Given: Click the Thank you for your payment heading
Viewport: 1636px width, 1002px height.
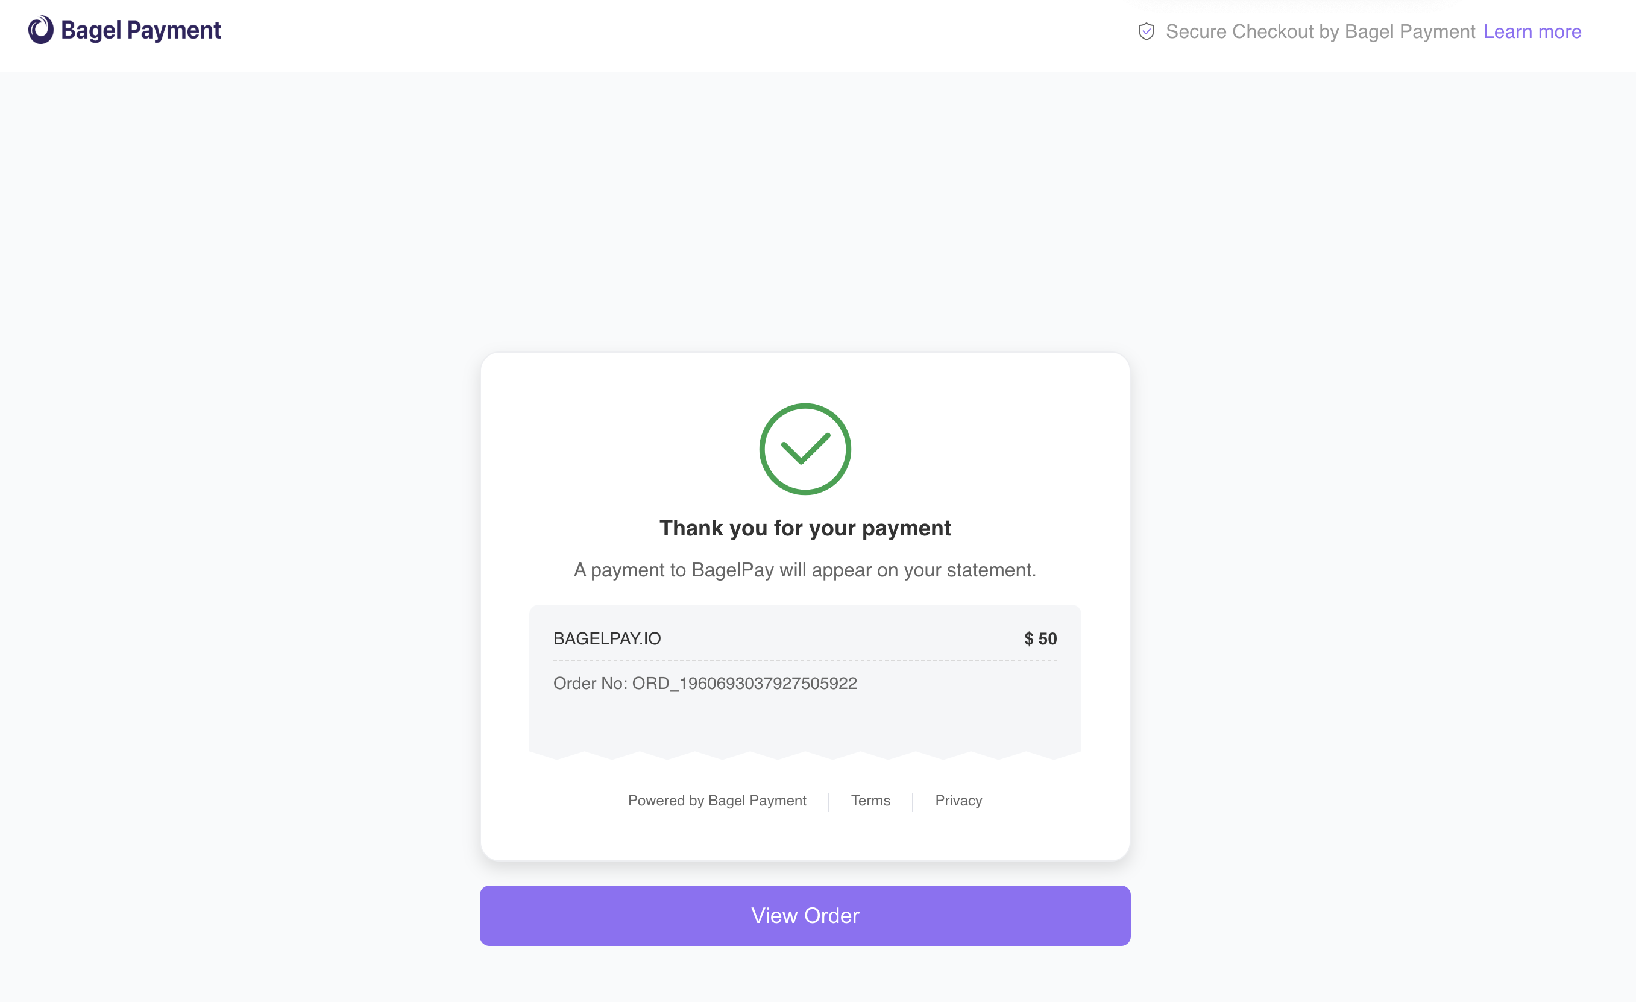Looking at the screenshot, I should [805, 529].
